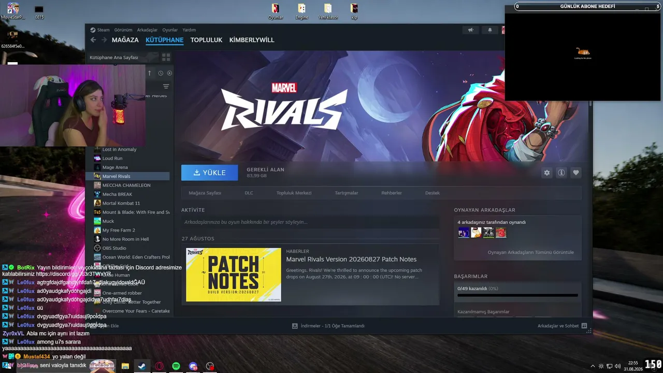Viewport: 663px width, 373px height.
Task: Open the Oyunlar desktop shortcut
Action: (276, 11)
